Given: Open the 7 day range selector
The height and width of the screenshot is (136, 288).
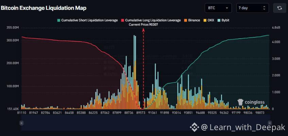Looking at the screenshot, I should point(253,8).
